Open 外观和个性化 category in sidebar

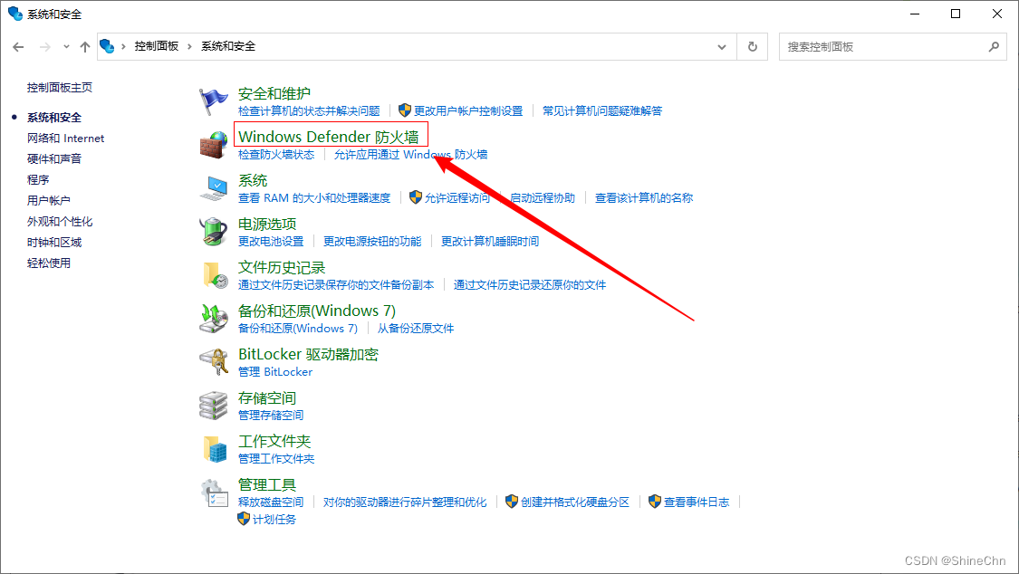(x=60, y=222)
